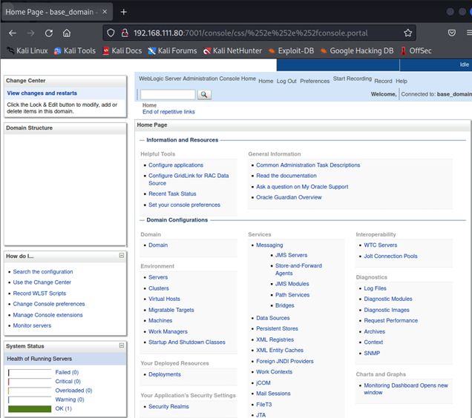Click End of repetitive links

(x=168, y=112)
